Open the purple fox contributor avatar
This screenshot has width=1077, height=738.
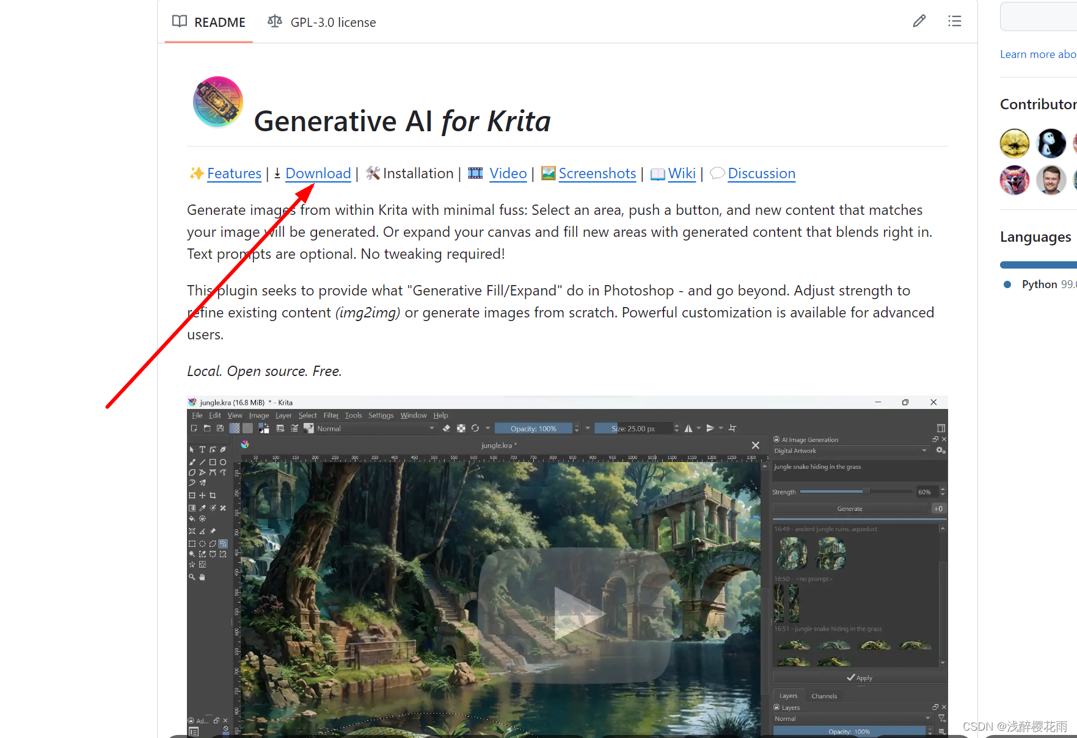[x=1015, y=180]
